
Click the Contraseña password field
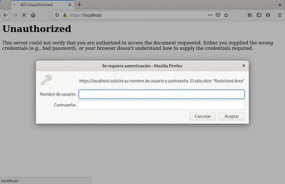pyautogui.click(x=162, y=105)
